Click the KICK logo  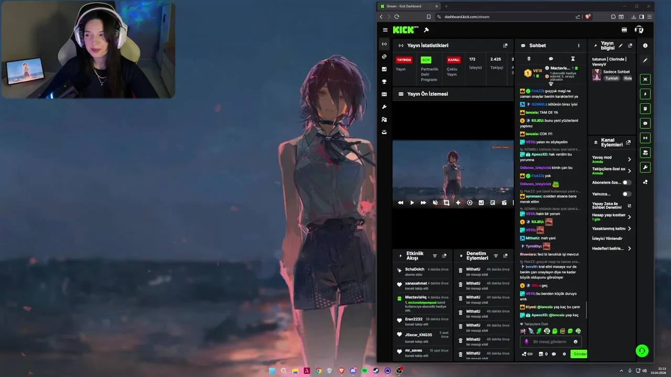coord(405,30)
